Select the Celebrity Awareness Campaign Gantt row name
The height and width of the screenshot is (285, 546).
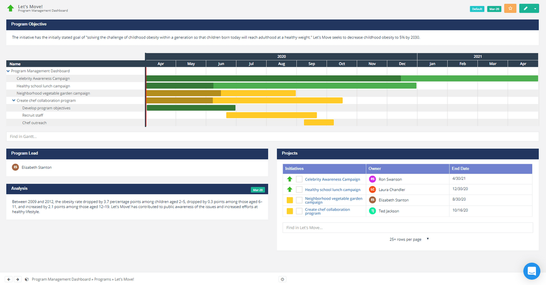(x=43, y=79)
